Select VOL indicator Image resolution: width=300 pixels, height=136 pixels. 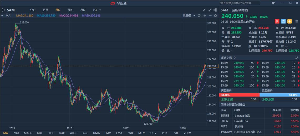[x=17, y=133]
